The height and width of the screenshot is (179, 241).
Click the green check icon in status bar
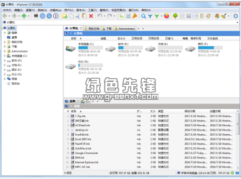pyautogui.click(x=232, y=173)
